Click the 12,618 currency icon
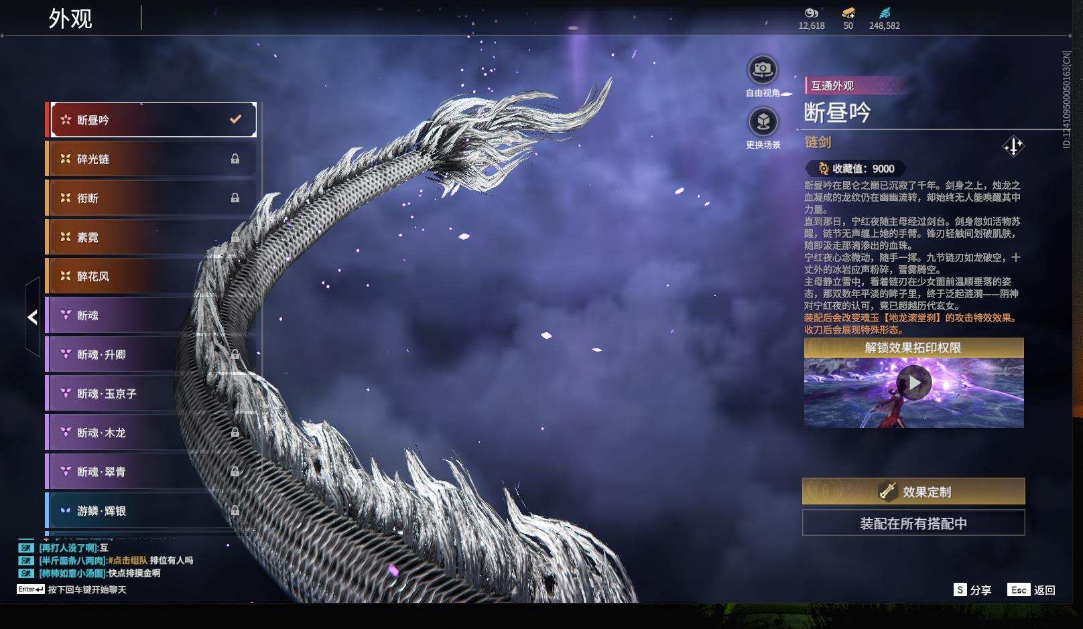Screen dimensions: 1083x629 pyautogui.click(x=812, y=13)
